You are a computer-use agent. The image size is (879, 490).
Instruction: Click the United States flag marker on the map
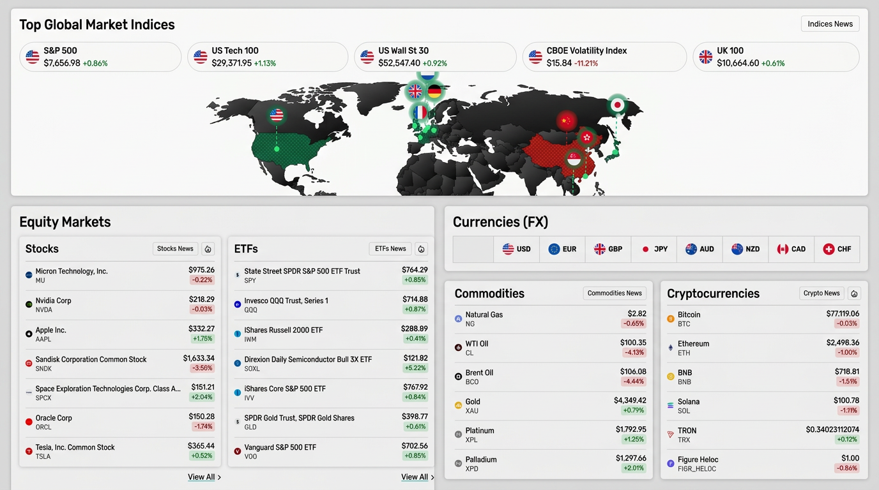point(277,115)
